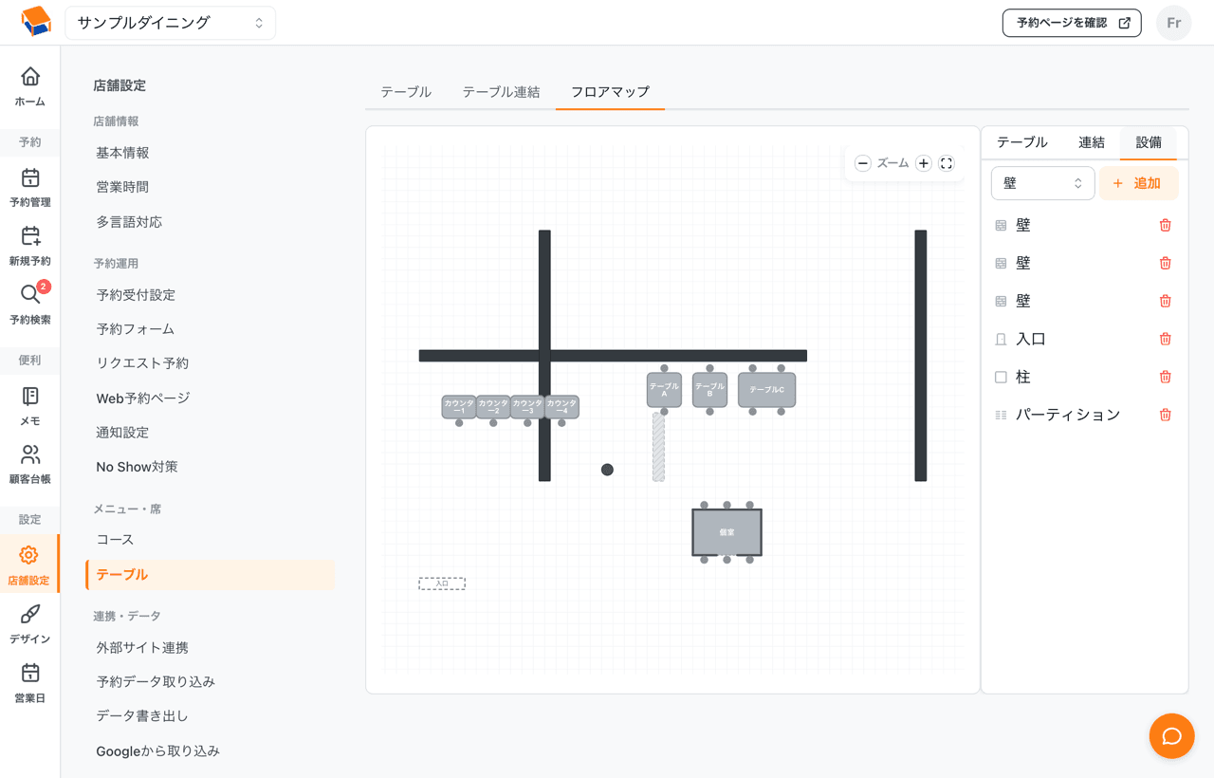Open the Fr user avatar menu
Viewport: 1214px width, 778px height.
pos(1174,23)
